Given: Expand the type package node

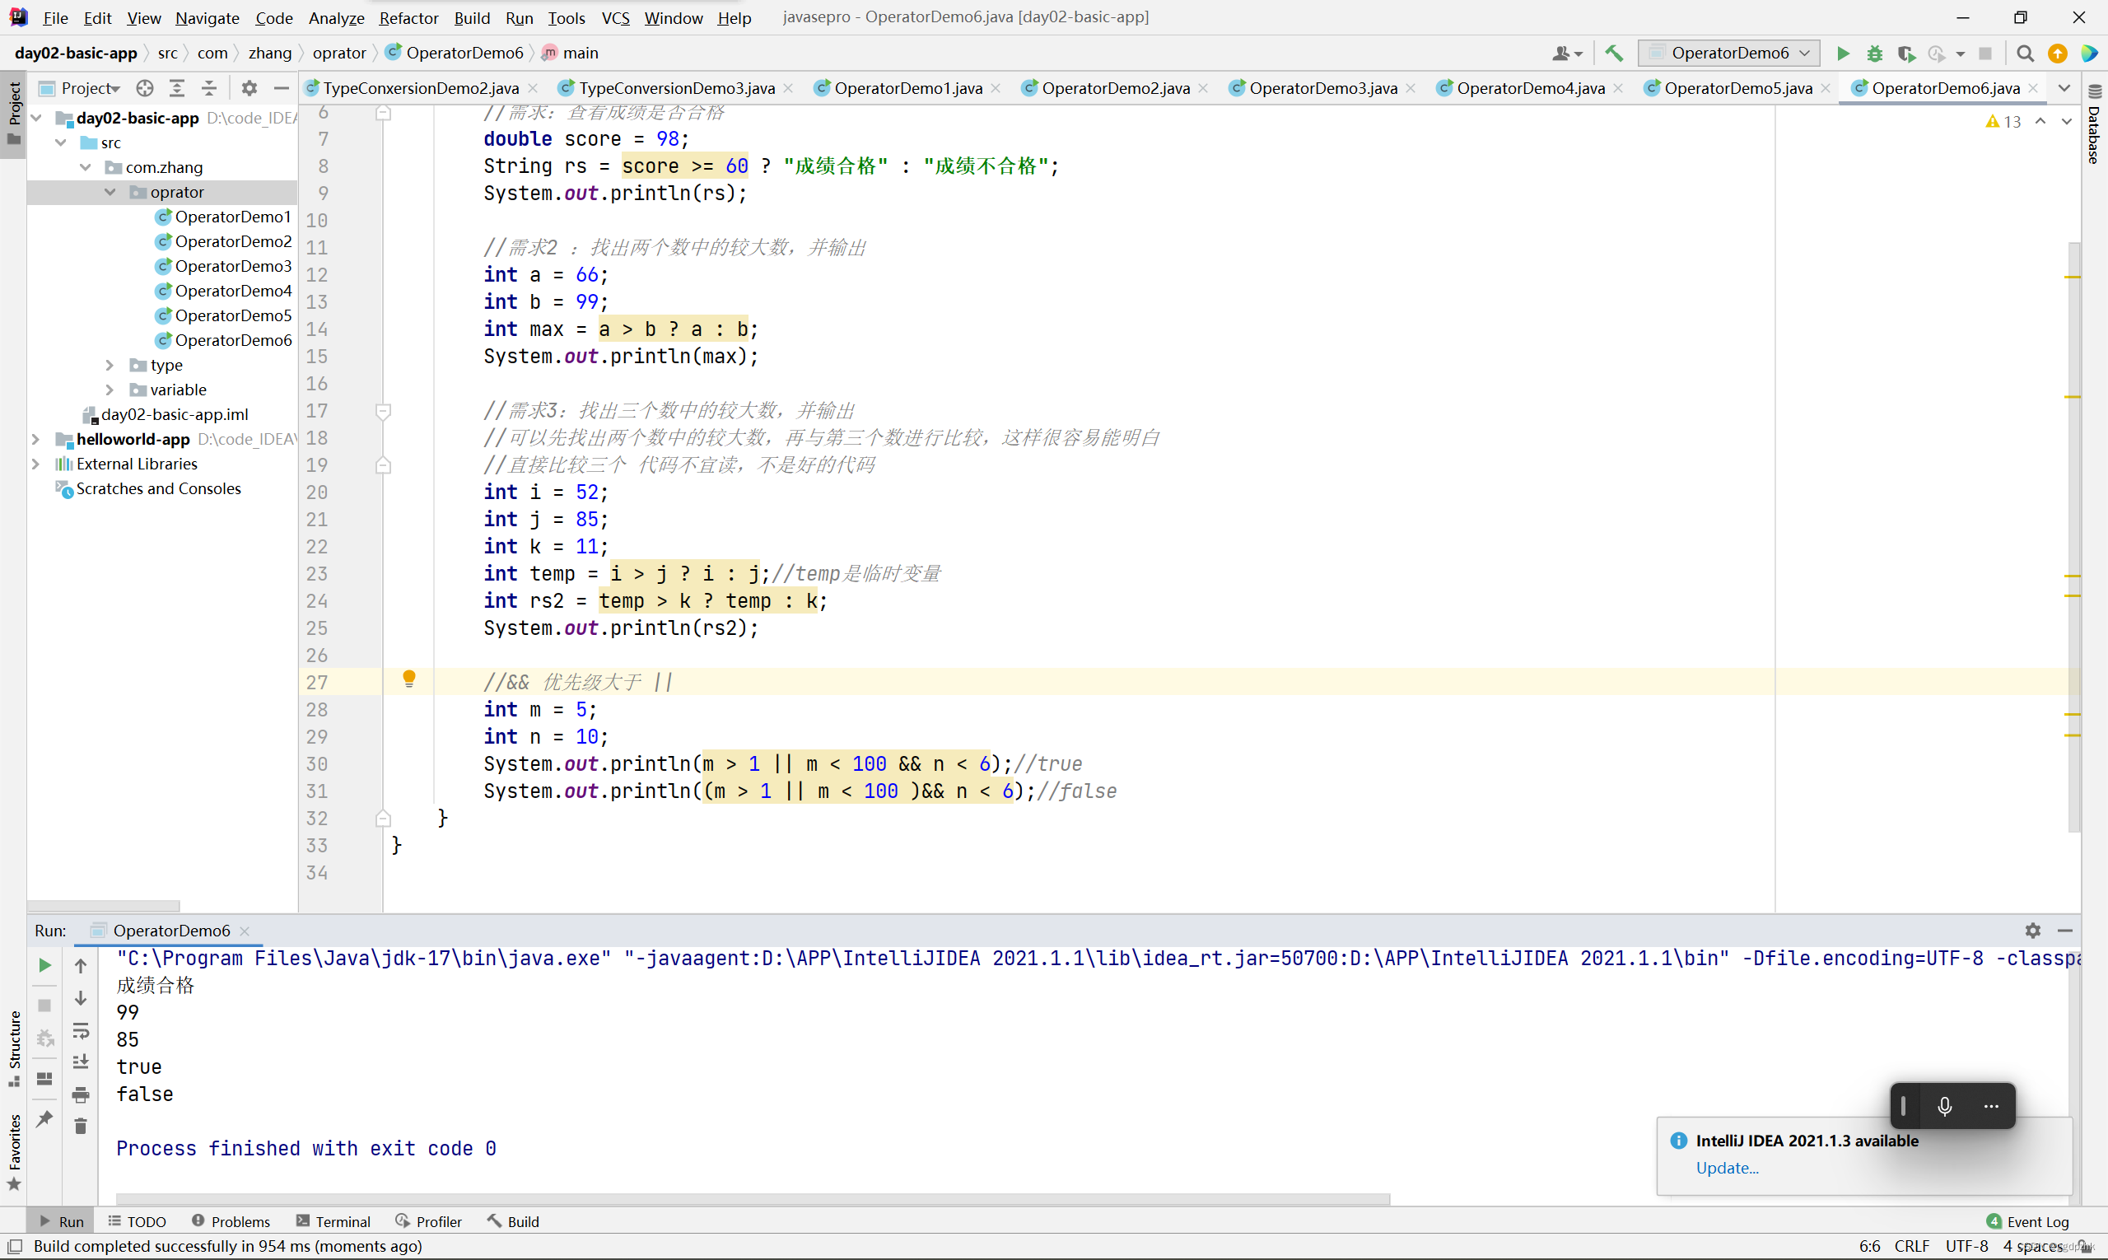Looking at the screenshot, I should click(x=110, y=365).
